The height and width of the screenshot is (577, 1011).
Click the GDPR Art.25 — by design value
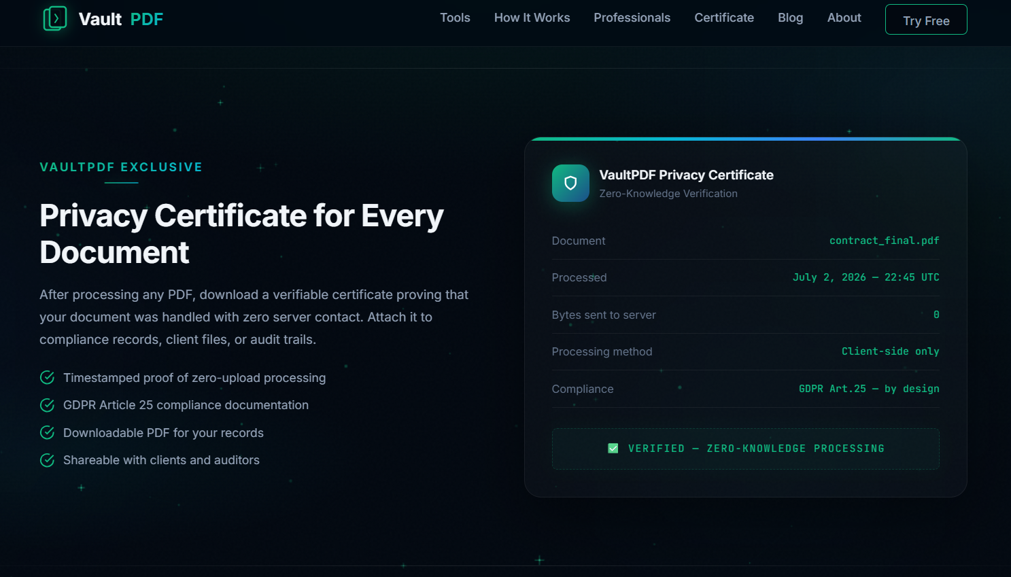point(869,389)
